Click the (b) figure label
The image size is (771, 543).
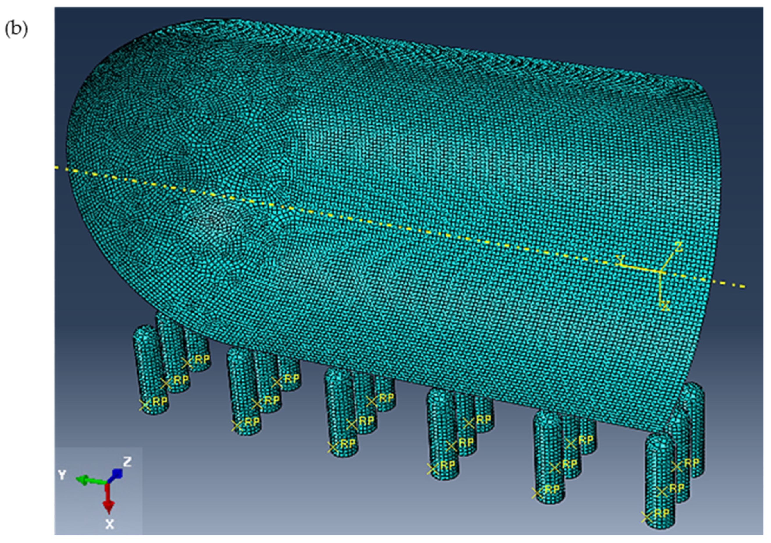[16, 30]
